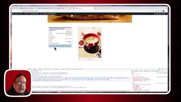Viewport: 181px width, 102px height.
Task: Click the search magnifier in the admin bar
Action: pos(167,14)
